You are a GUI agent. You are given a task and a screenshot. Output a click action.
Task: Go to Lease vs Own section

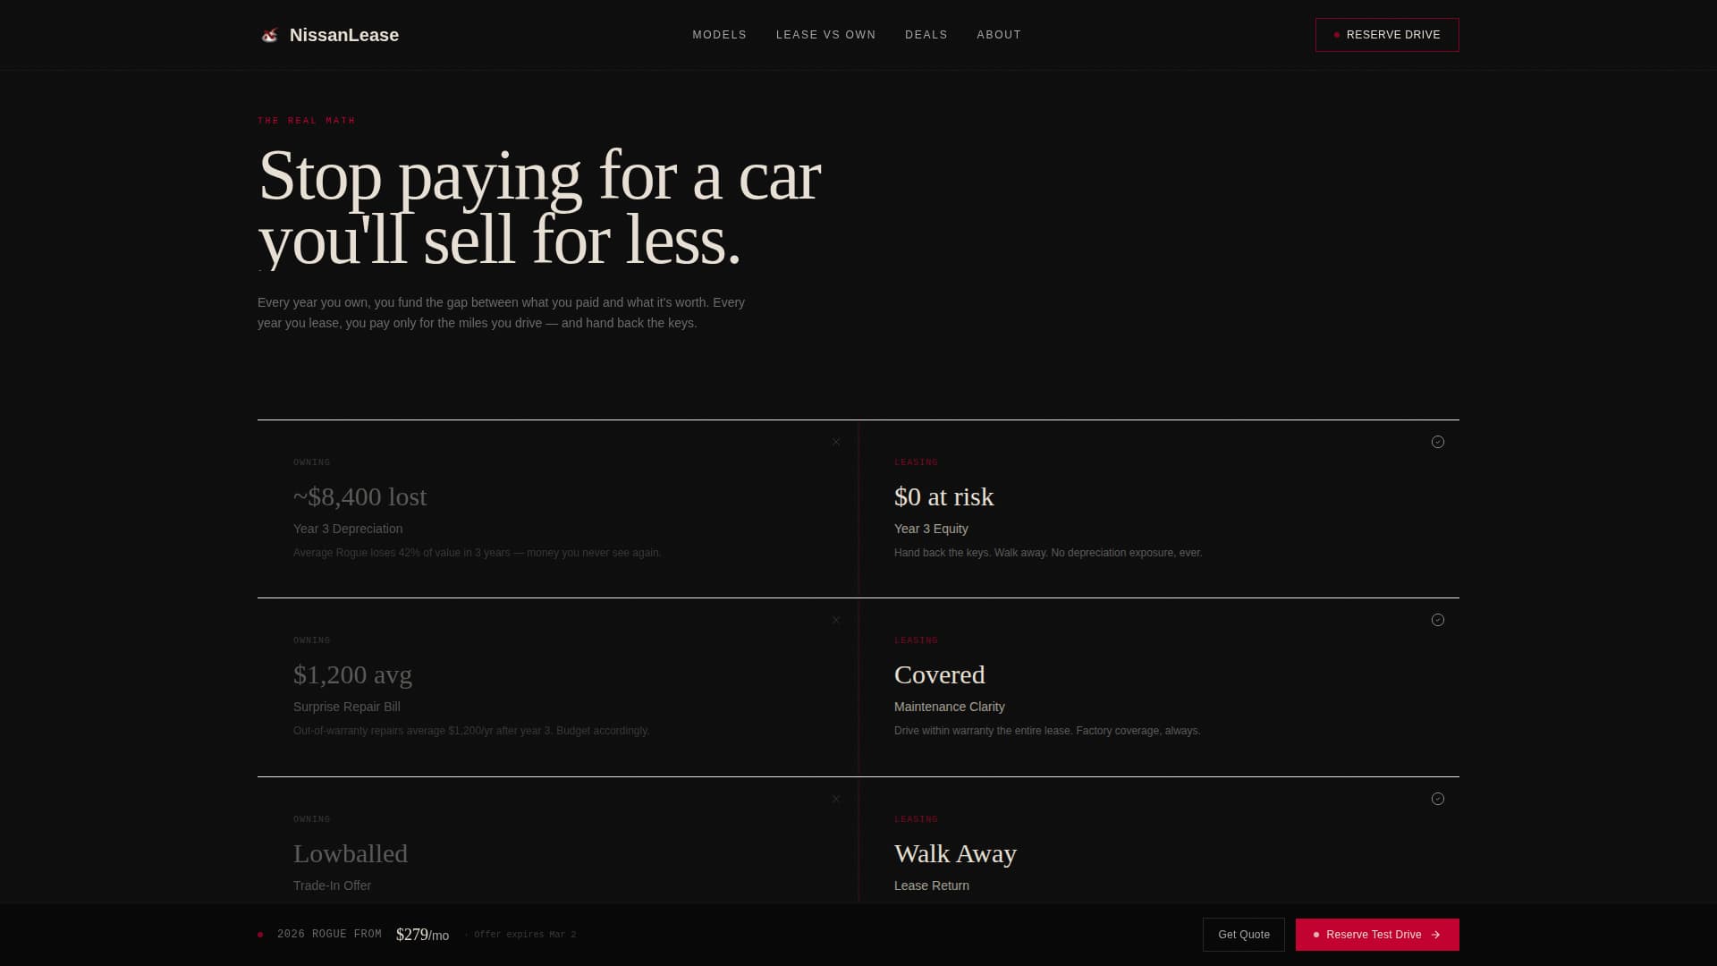(x=825, y=35)
